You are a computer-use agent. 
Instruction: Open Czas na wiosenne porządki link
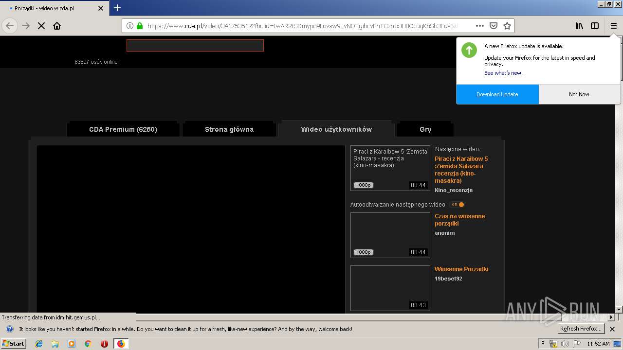pos(460,220)
